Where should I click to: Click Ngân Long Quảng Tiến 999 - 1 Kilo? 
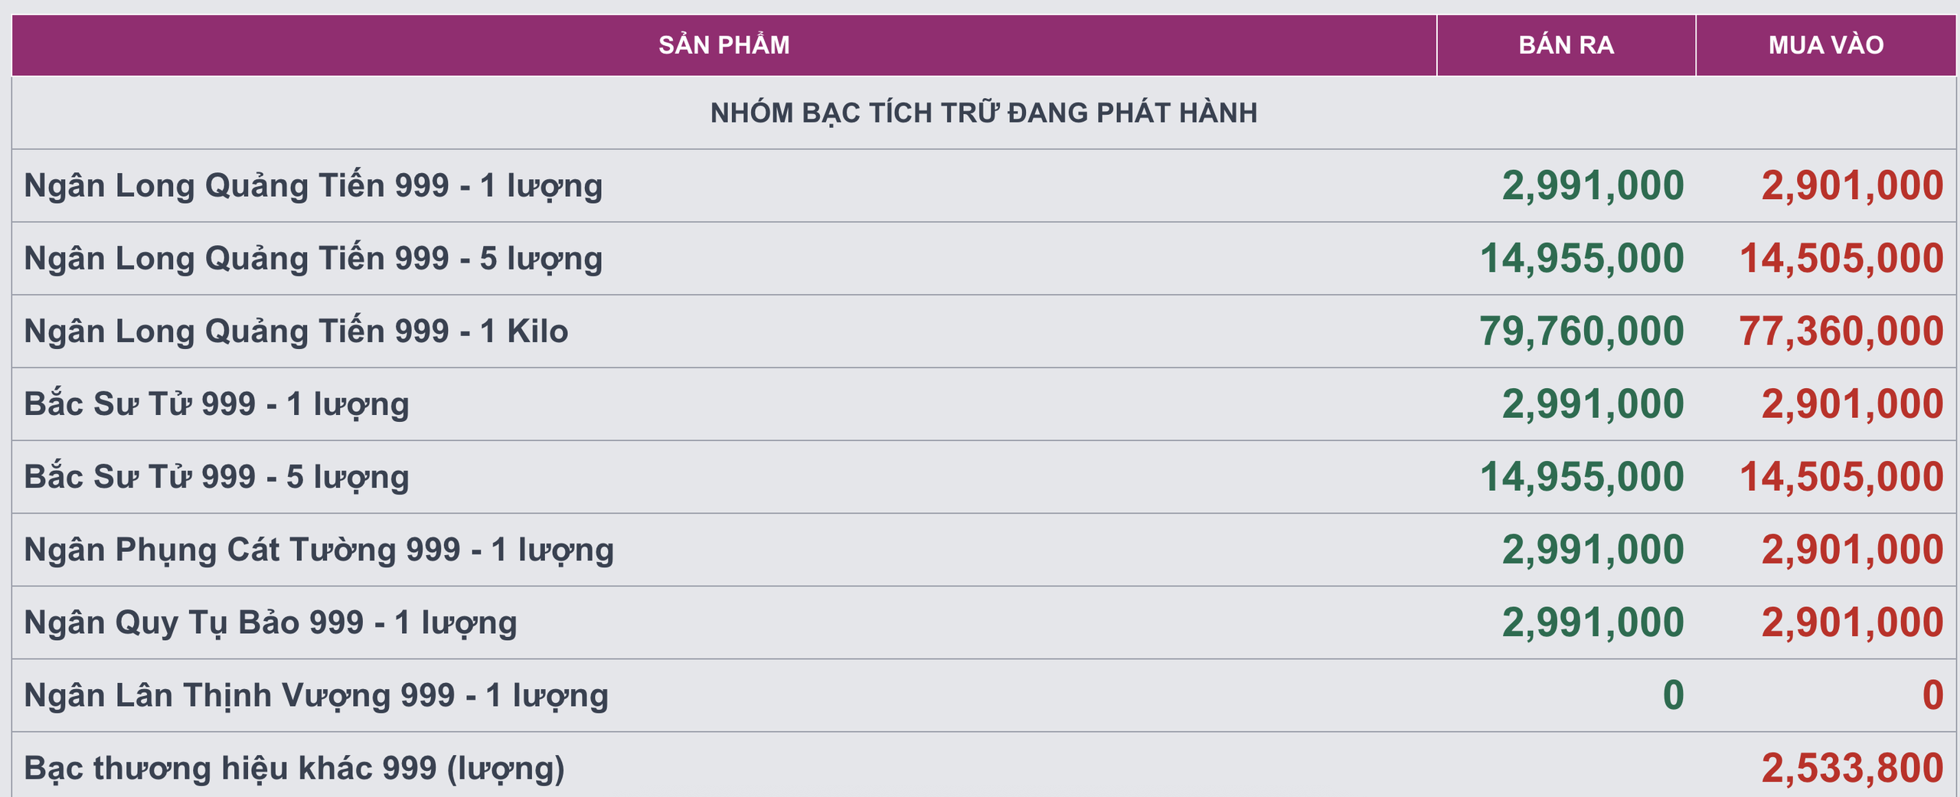pos(296,332)
